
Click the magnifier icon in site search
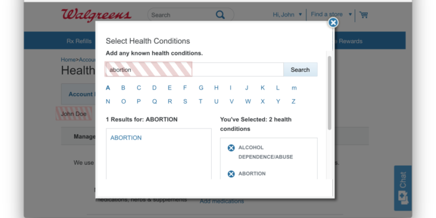tap(220, 15)
